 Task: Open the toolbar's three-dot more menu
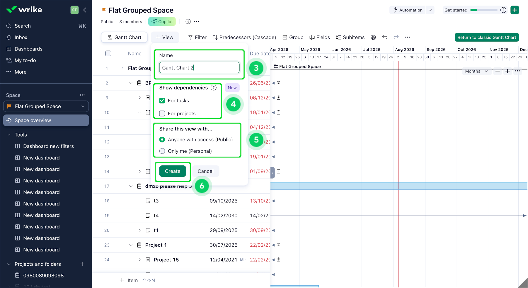pos(408,37)
